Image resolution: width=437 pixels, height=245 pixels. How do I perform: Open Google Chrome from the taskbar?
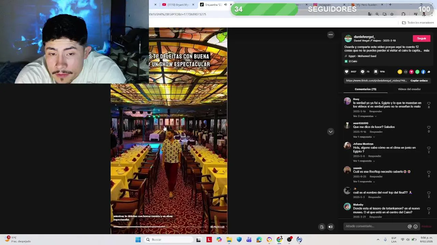tap(279, 240)
